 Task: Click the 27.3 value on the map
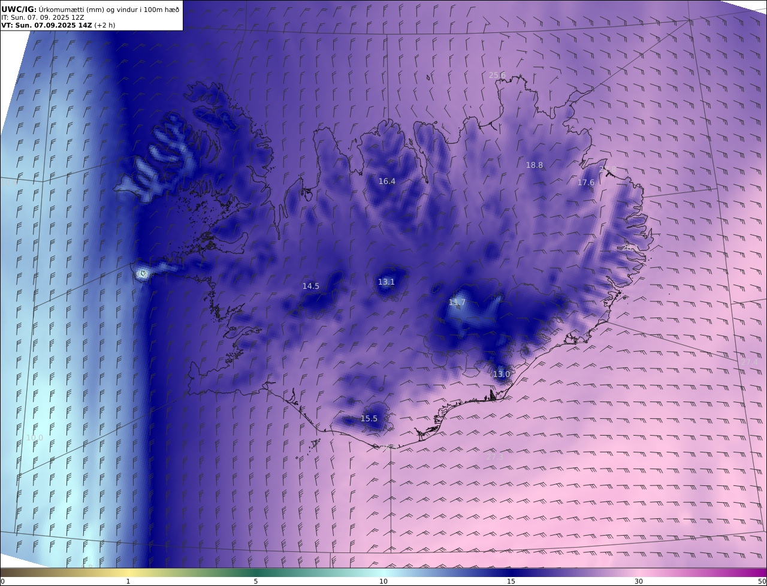495,457
